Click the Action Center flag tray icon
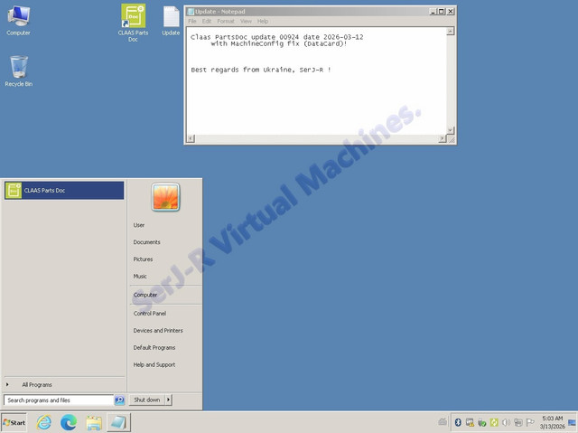 (530, 422)
